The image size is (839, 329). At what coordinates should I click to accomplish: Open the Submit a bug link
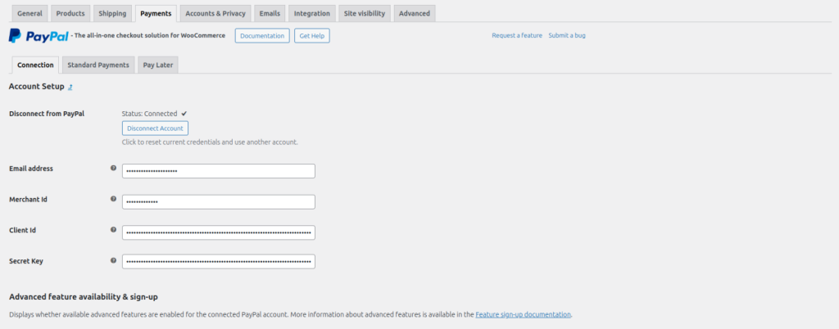point(567,36)
